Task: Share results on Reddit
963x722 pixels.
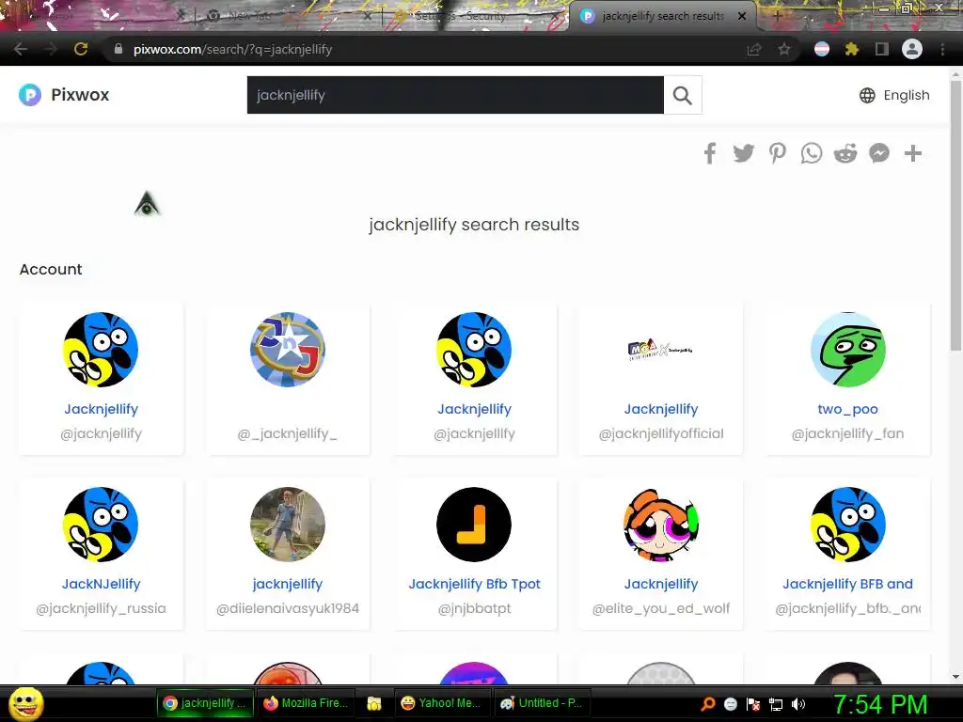Action: point(845,153)
